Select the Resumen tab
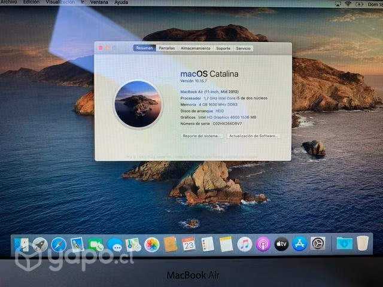383x287 pixels. 144,48
